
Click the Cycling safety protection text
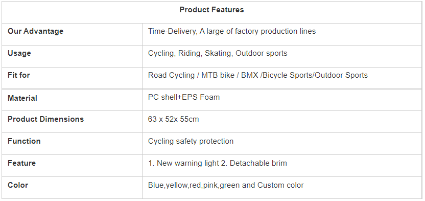191,141
